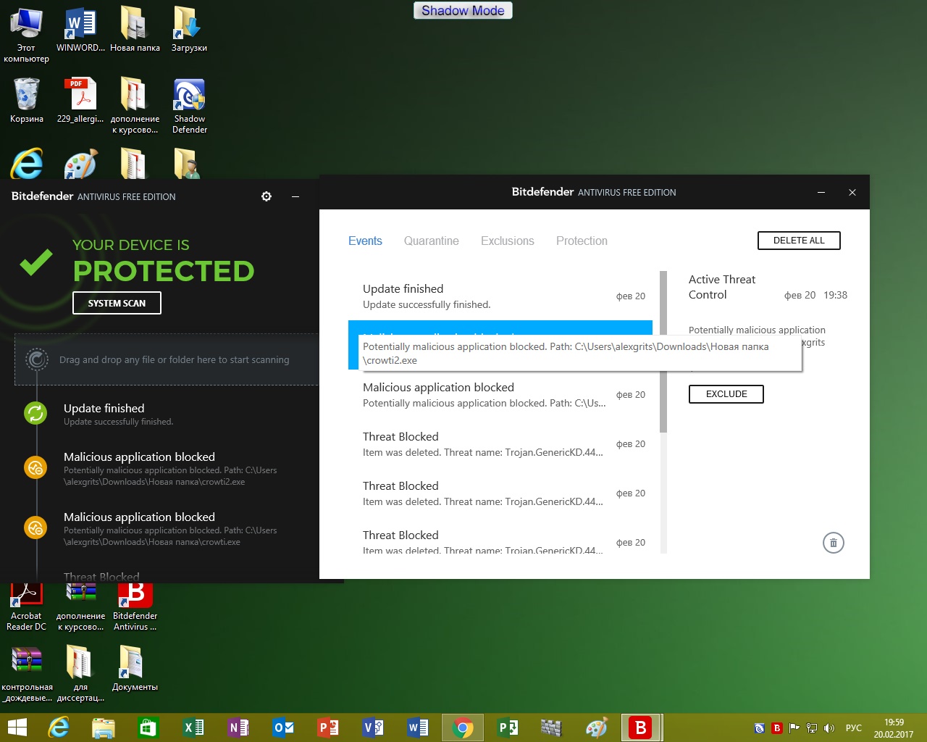Open Bitdefender settings gear in main window
927x742 pixels.
tap(267, 196)
